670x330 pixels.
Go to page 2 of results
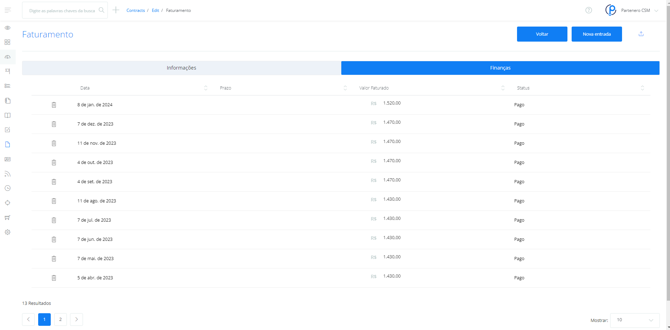tap(61, 320)
